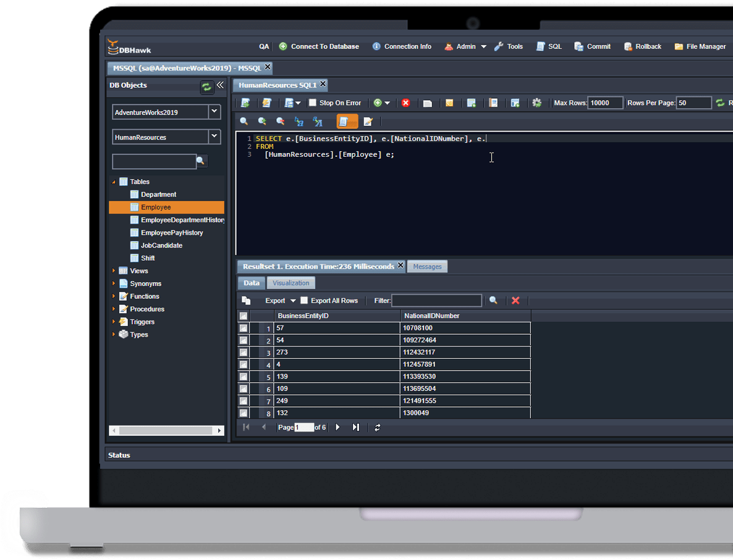
Task: Toggle the select-all checkbox in results header
Action: coord(244,316)
